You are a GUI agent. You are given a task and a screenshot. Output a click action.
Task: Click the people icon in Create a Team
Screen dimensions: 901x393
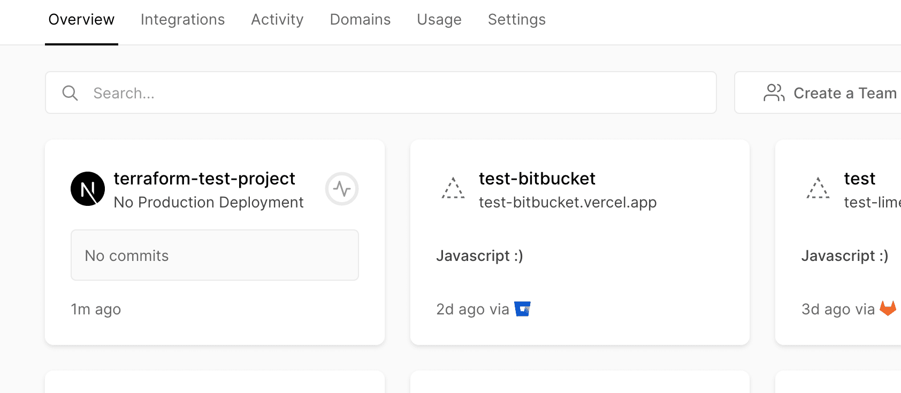(x=774, y=93)
